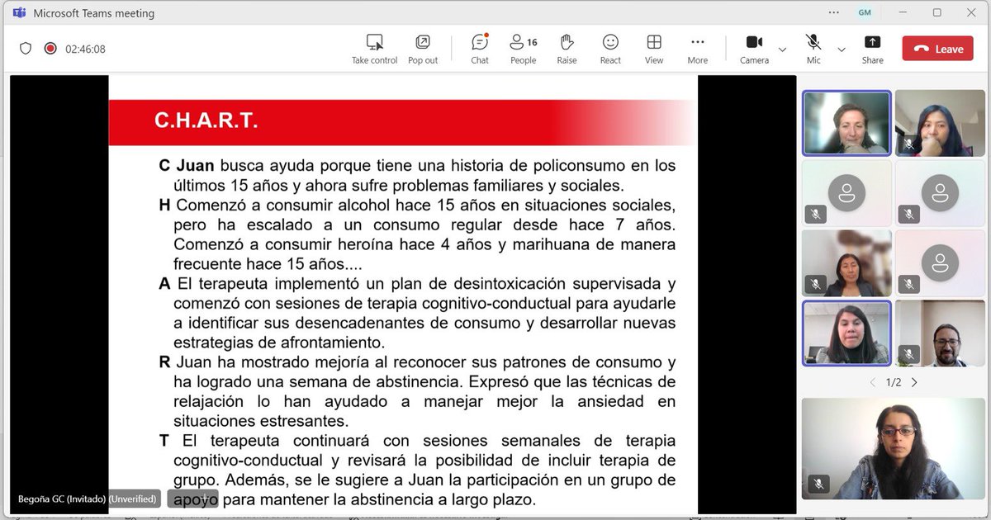
Task: Open the React emoji menu
Action: point(610,49)
